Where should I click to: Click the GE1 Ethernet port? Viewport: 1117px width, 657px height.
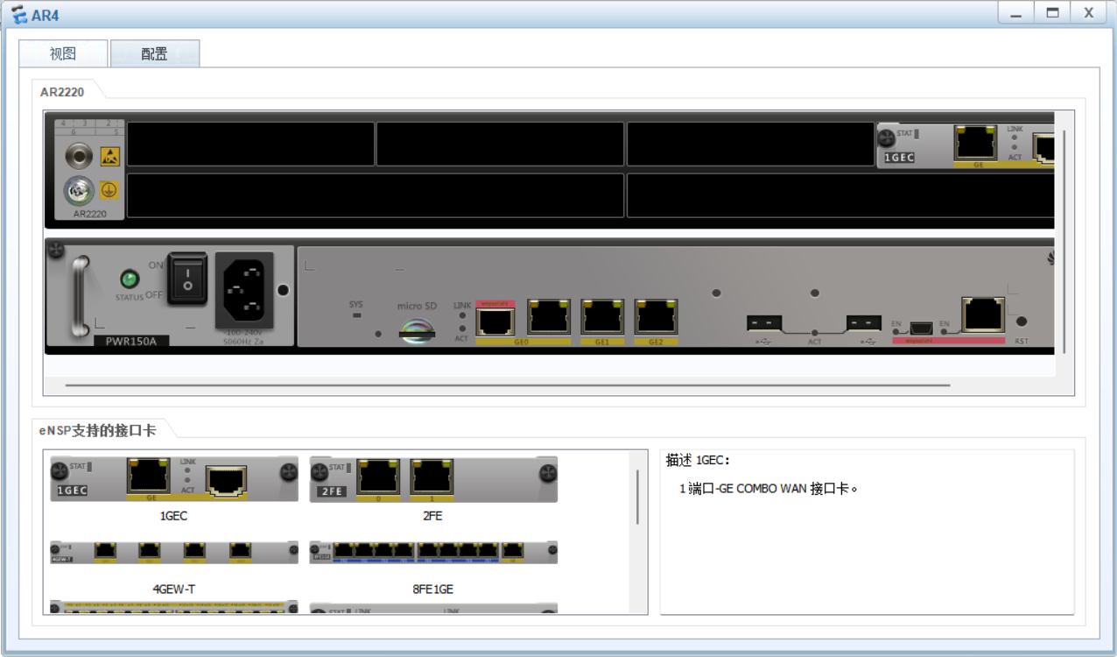tap(602, 317)
